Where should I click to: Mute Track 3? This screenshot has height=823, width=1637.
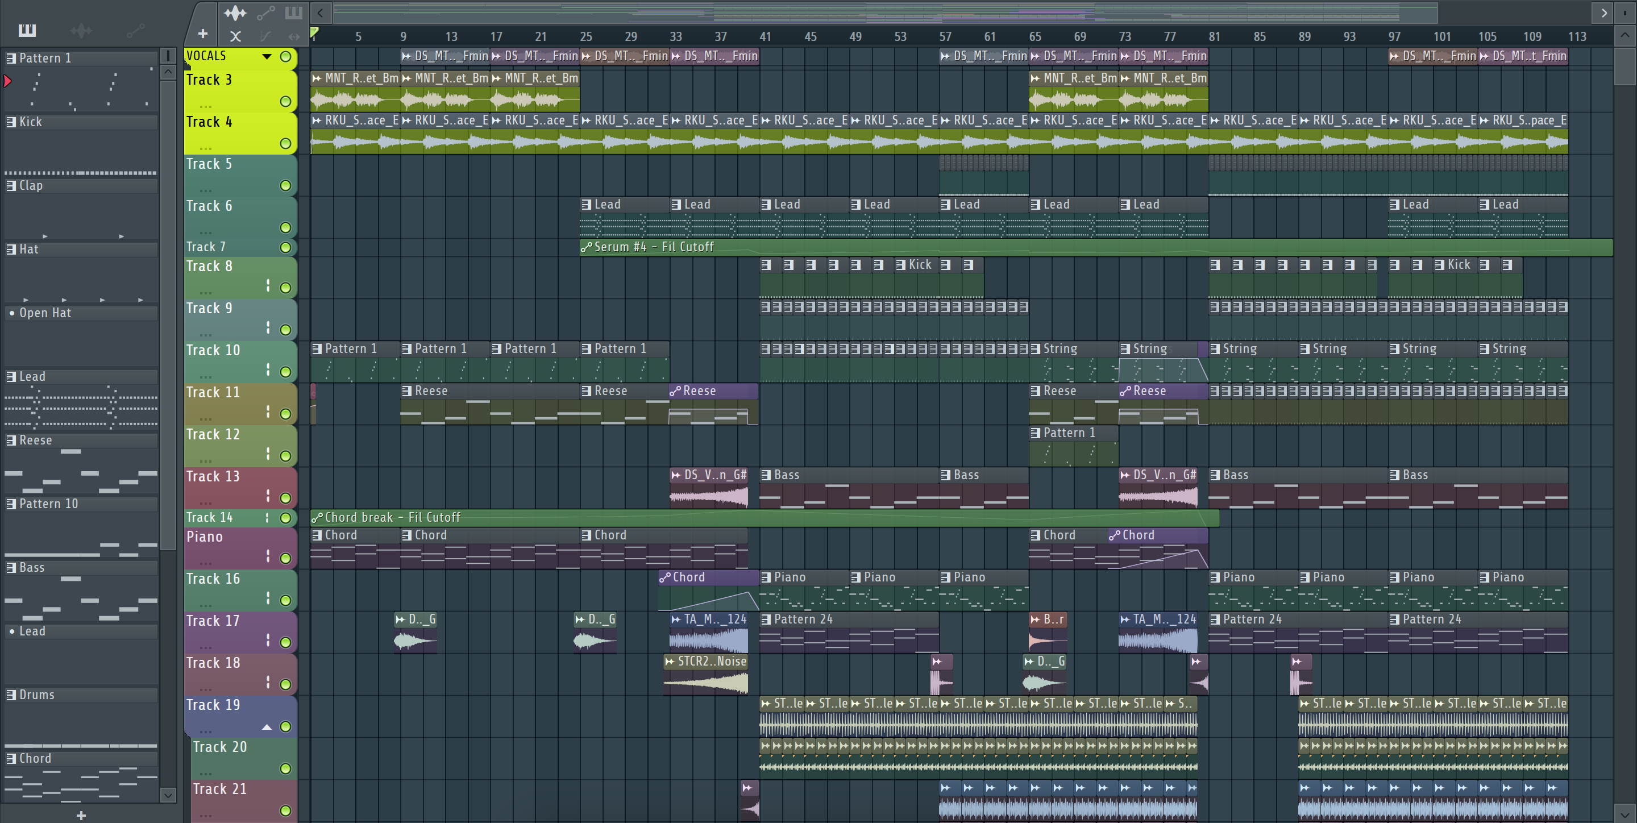(286, 102)
